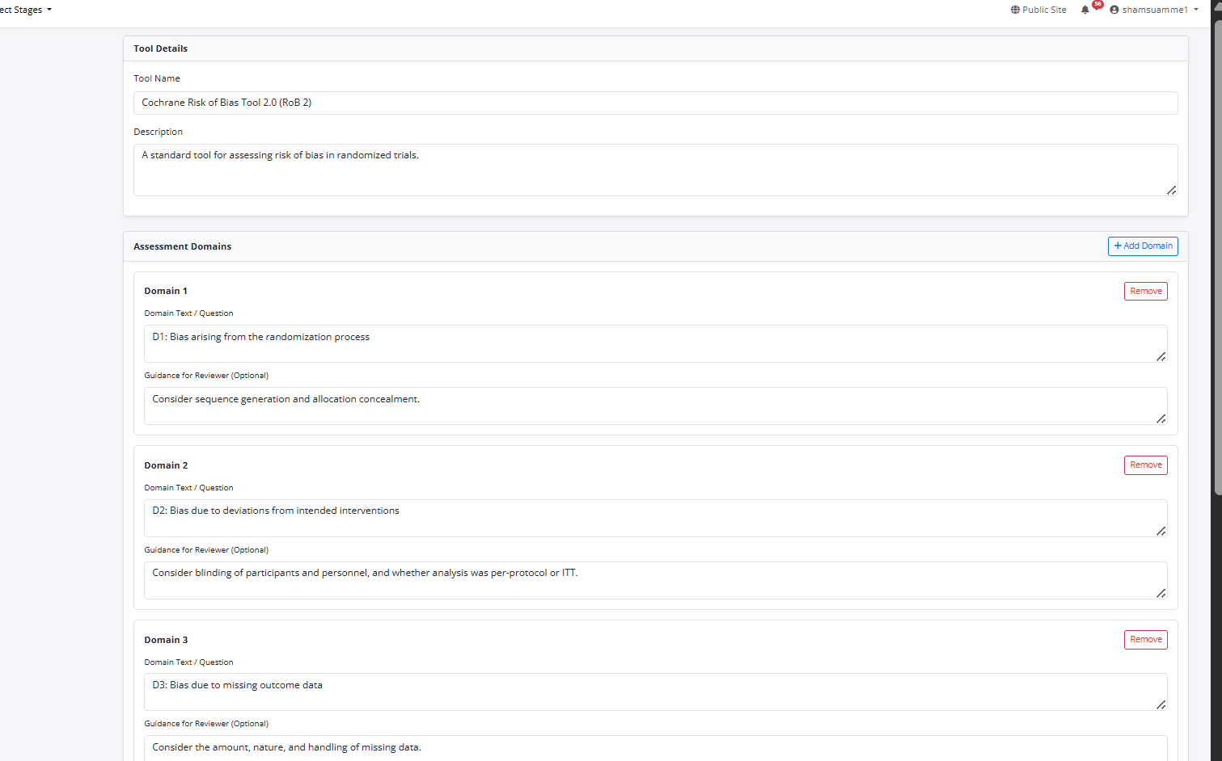This screenshot has width=1222, height=761.
Task: Click the Tool Name input field
Action: (655, 103)
